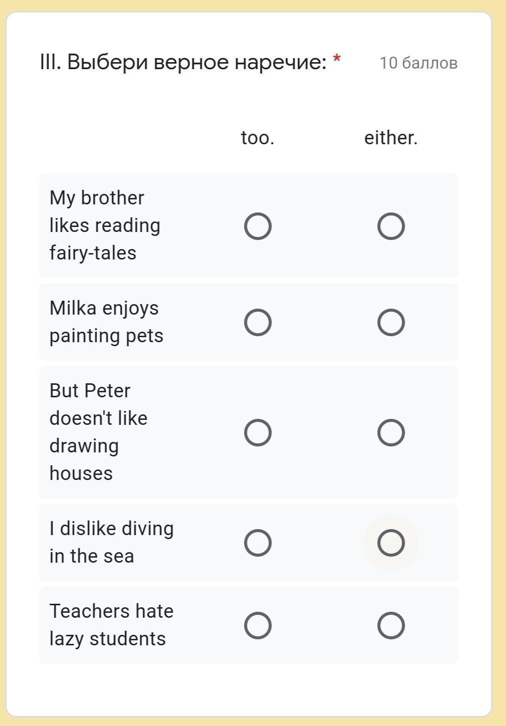Click the "too." column header

(258, 138)
